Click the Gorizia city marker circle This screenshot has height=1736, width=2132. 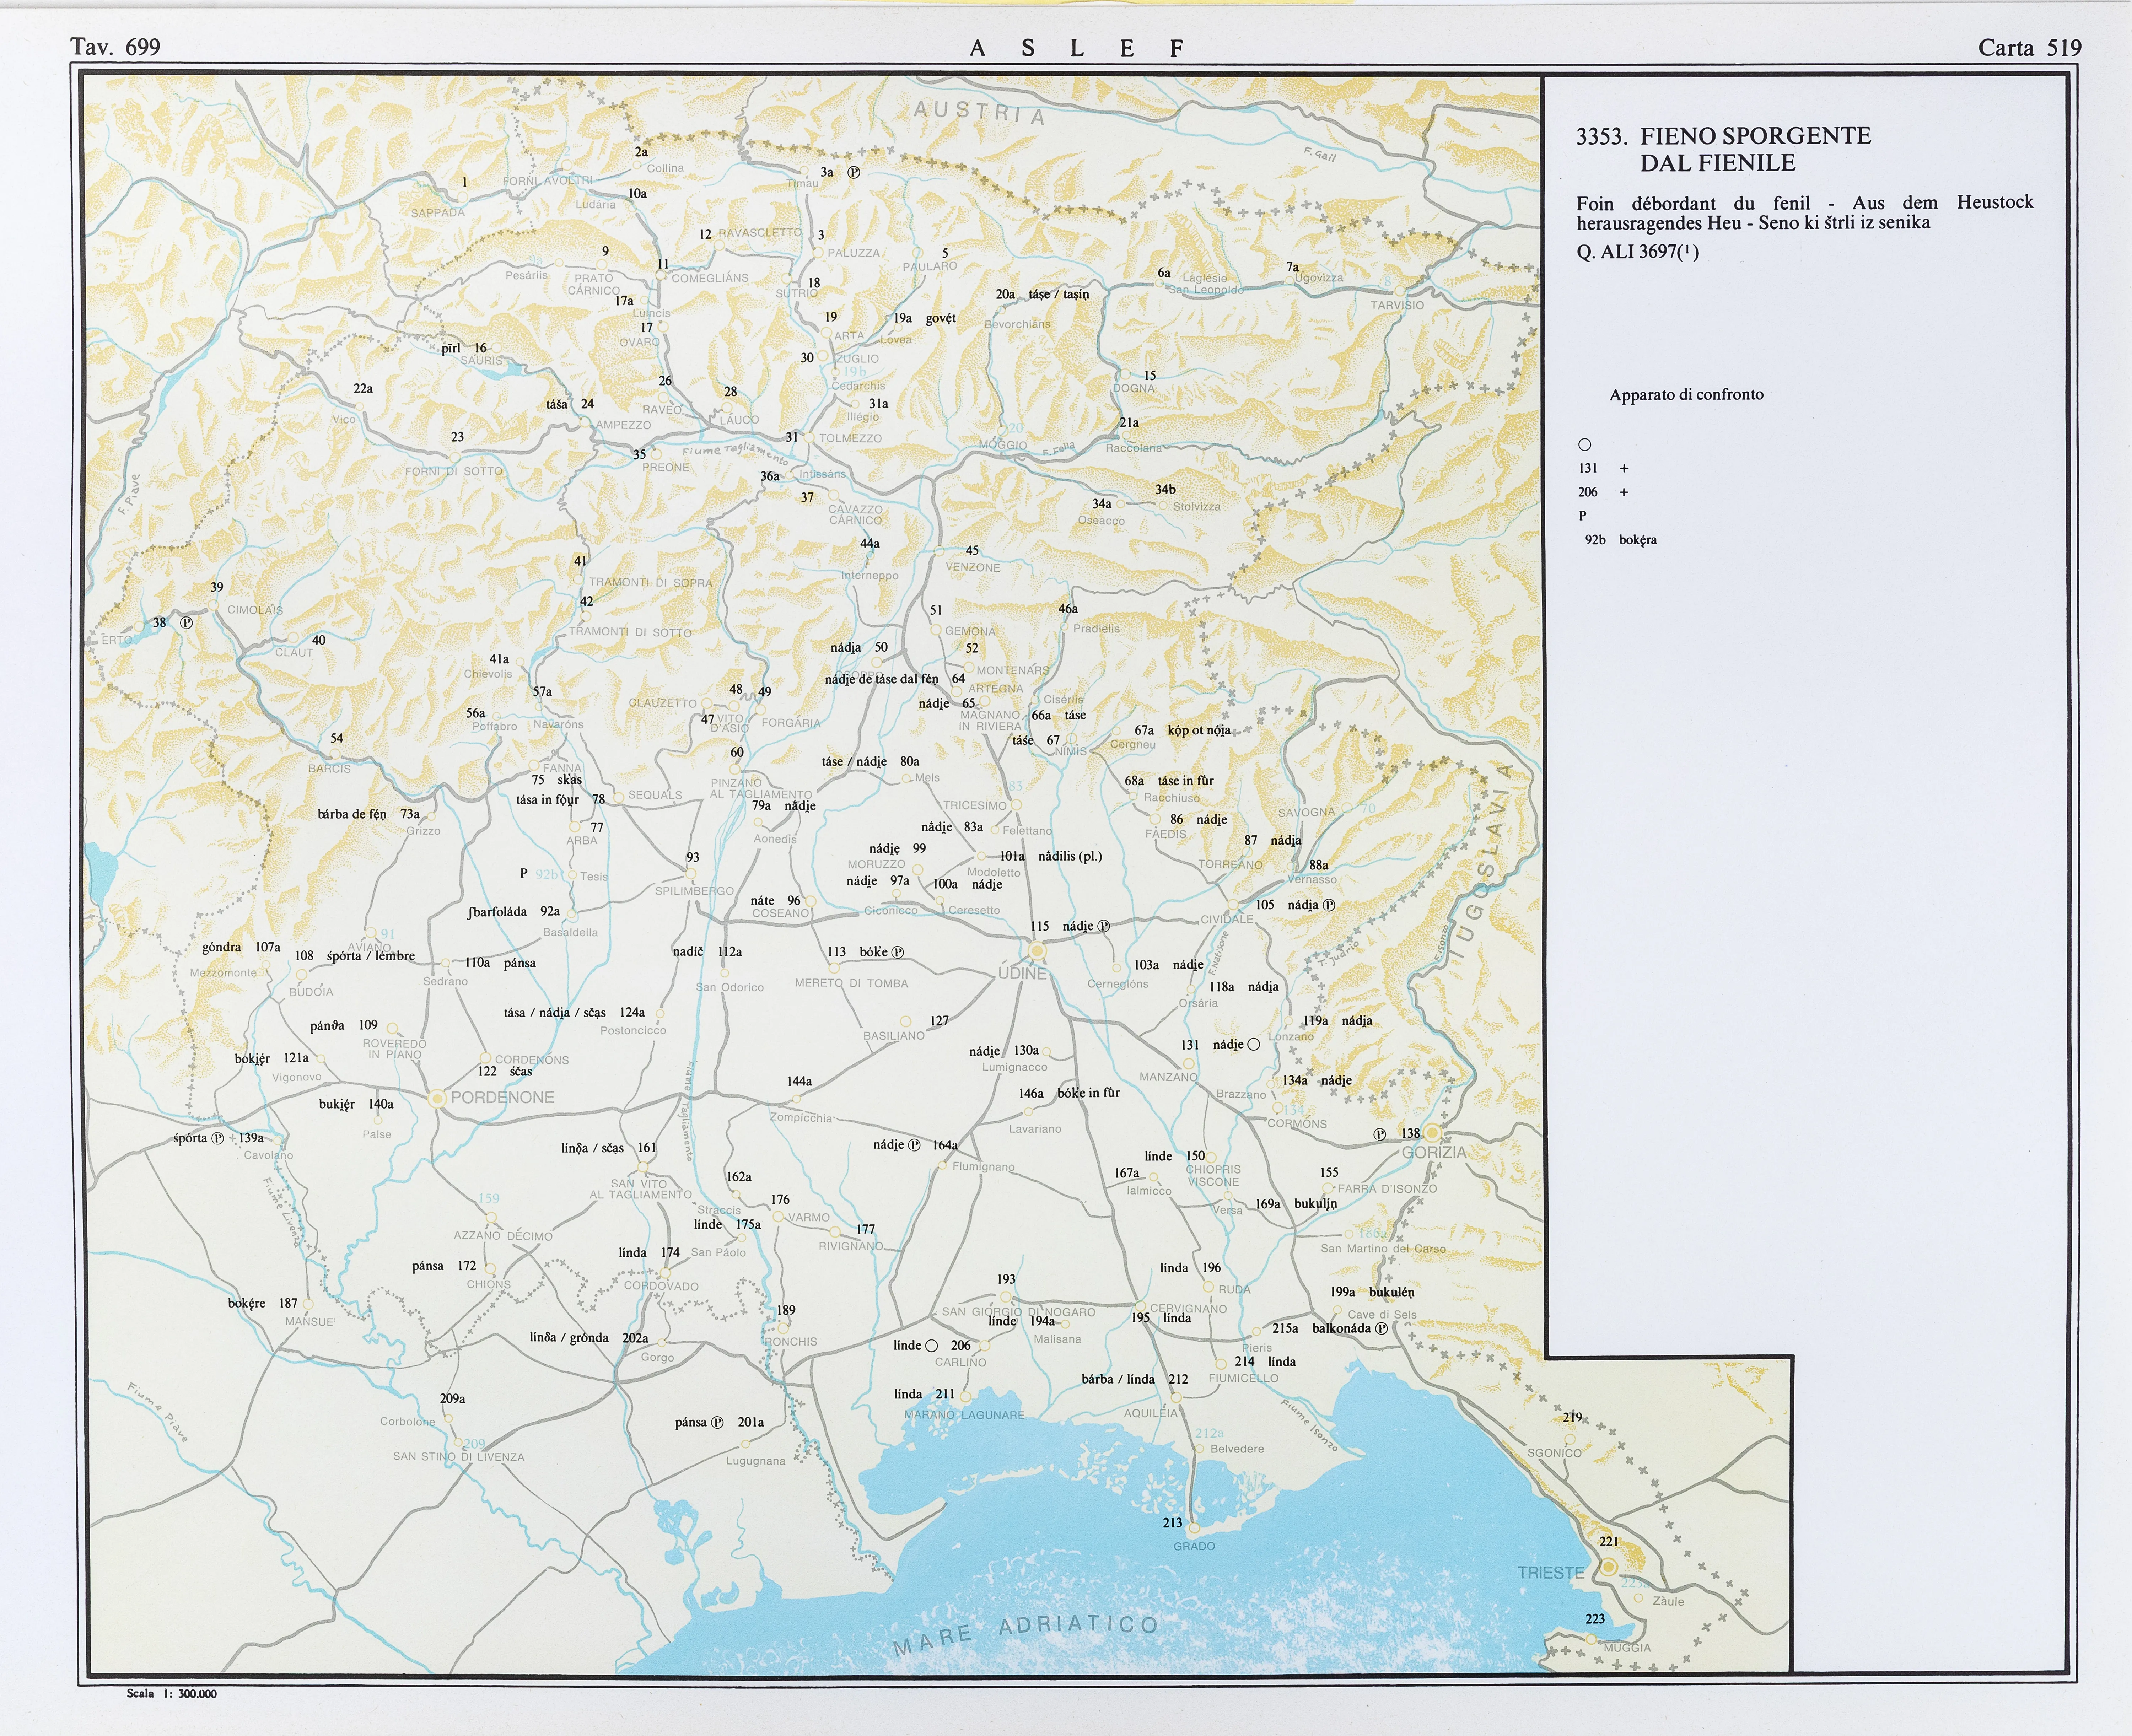(1432, 1133)
